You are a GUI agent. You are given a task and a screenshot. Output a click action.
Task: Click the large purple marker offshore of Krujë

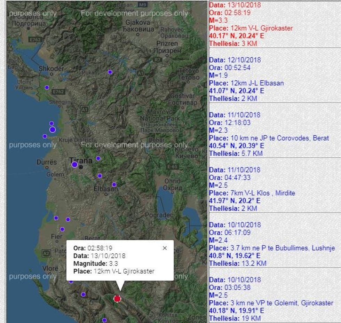(53, 130)
